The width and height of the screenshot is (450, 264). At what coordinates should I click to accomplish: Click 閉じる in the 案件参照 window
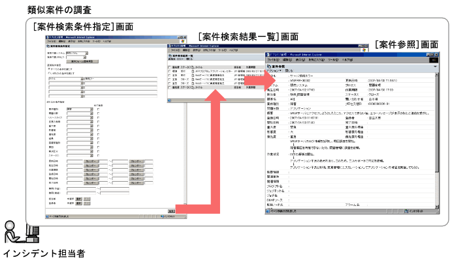(x=289, y=70)
